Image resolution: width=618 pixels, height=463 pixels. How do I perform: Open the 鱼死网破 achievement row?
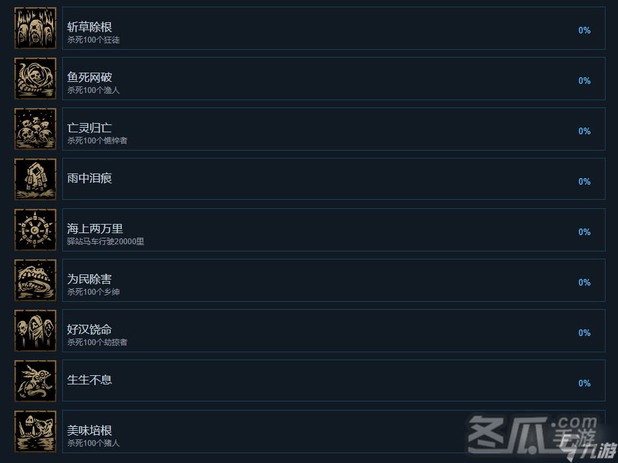pos(334,79)
